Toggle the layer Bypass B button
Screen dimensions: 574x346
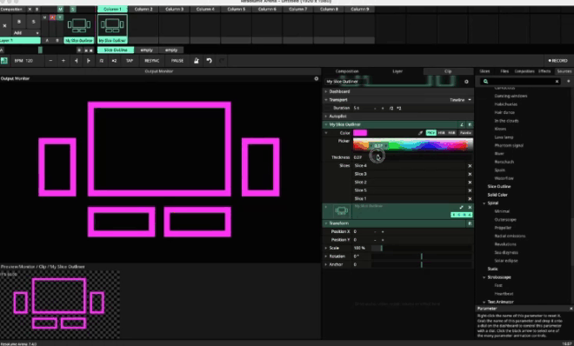[x=18, y=22]
